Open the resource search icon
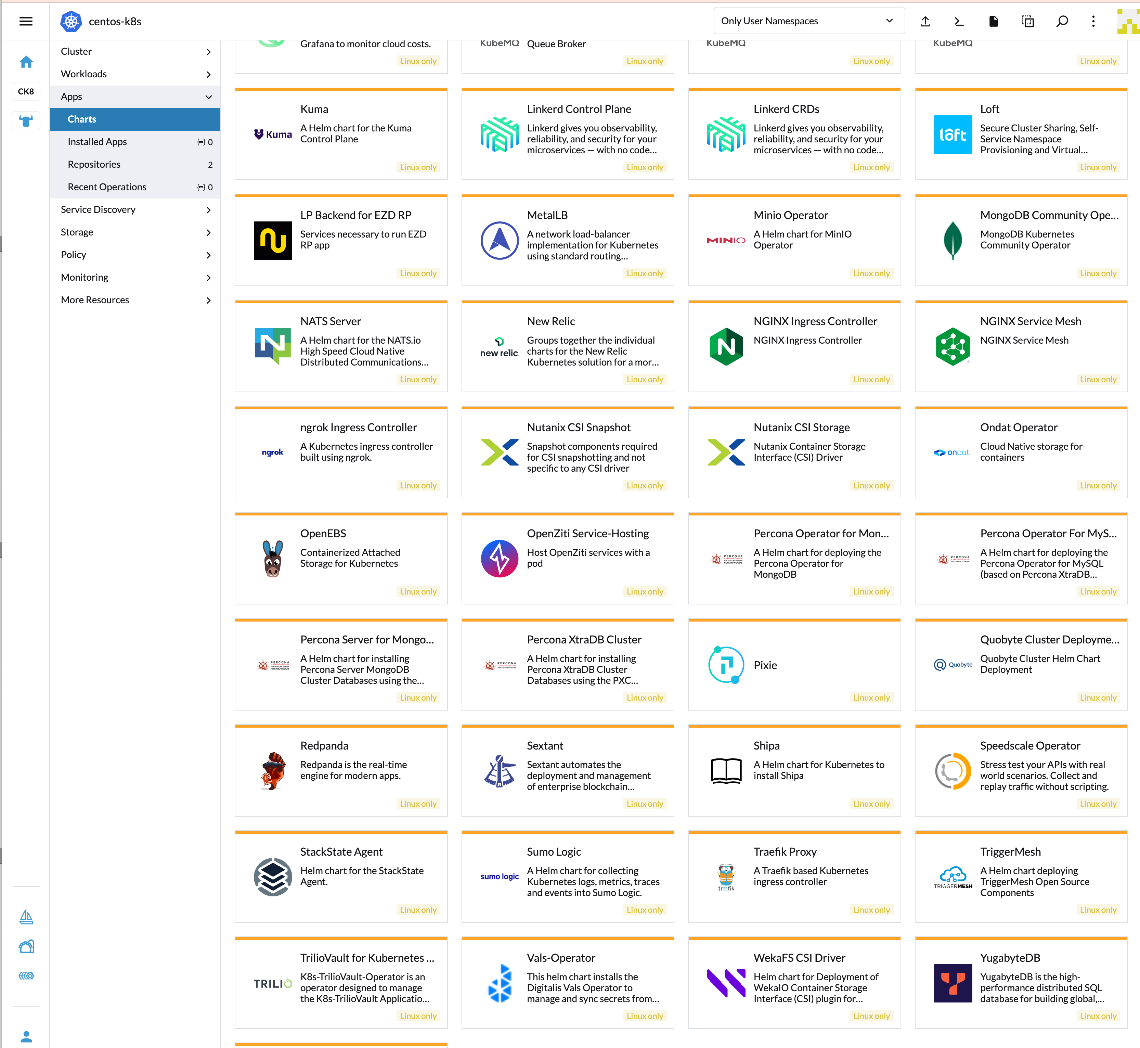This screenshot has width=1140, height=1048. [1062, 21]
